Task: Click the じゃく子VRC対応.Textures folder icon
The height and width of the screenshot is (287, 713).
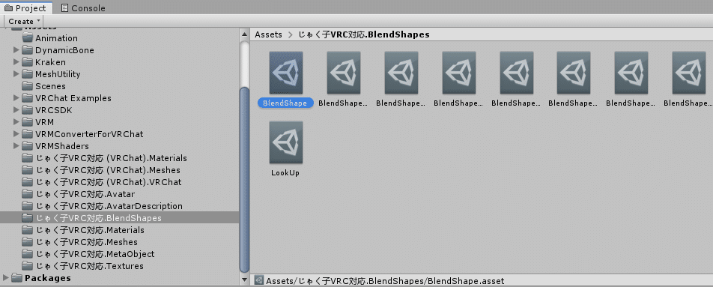Action: coord(27,266)
